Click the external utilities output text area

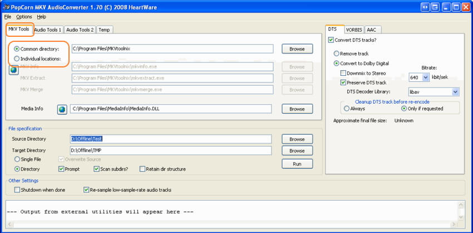(231, 212)
